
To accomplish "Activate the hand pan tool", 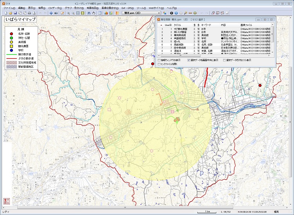I will coord(94,13).
